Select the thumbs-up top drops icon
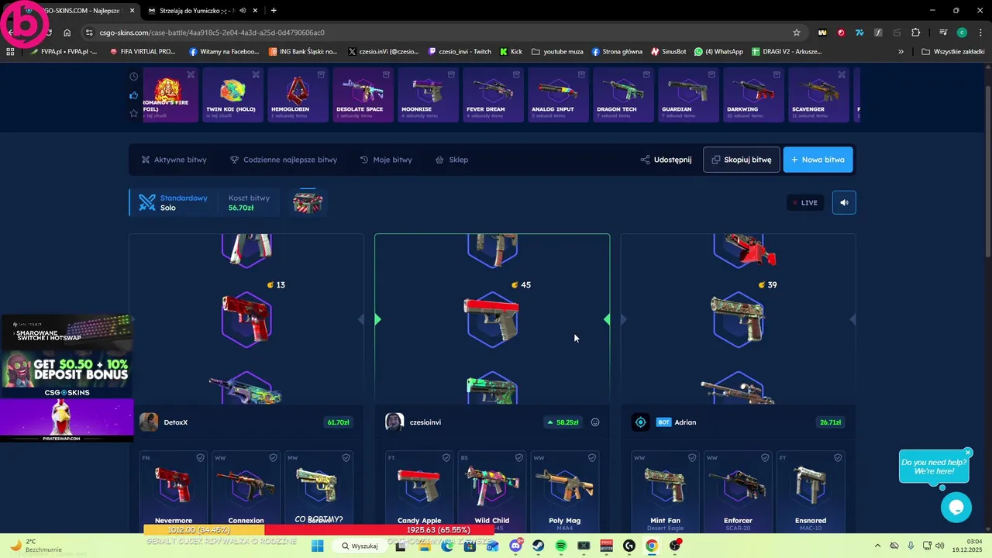This screenshot has height=558, width=992. [134, 95]
